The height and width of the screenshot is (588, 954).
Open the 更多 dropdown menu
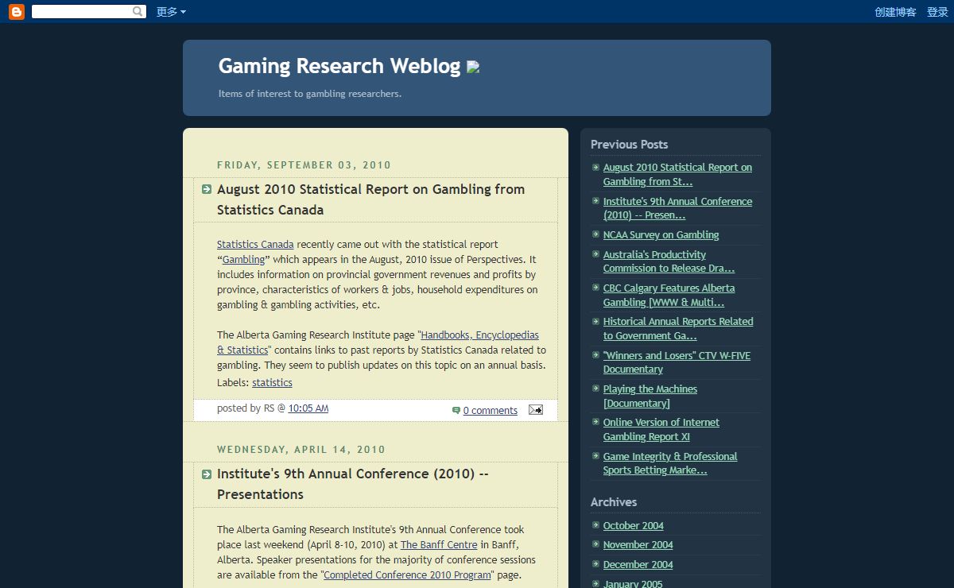pyautogui.click(x=171, y=12)
